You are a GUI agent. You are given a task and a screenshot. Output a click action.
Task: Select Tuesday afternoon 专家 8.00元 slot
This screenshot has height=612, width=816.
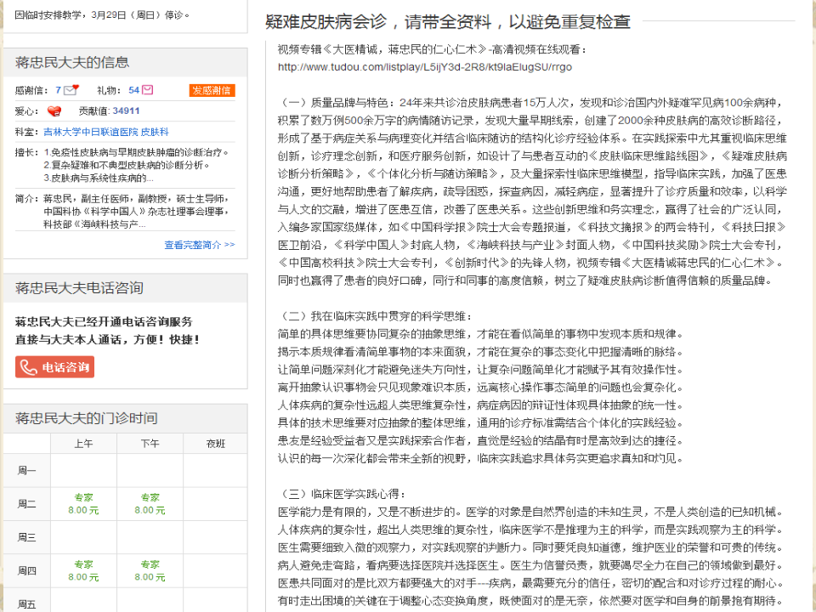pyautogui.click(x=150, y=503)
